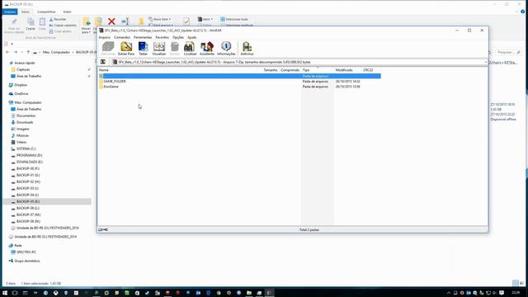Screen dimensions: 528x297
Task: Select the highlighted parent folder row in WinRAR
Action: [240, 76]
